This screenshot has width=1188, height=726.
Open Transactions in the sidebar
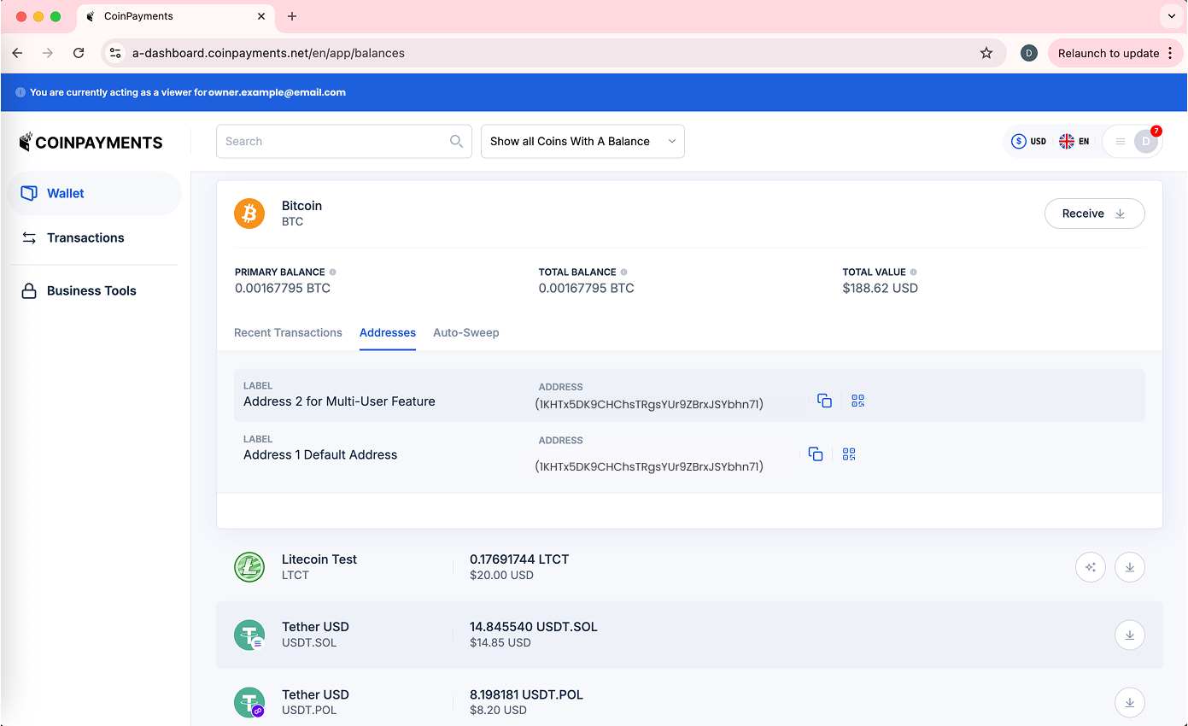85,238
